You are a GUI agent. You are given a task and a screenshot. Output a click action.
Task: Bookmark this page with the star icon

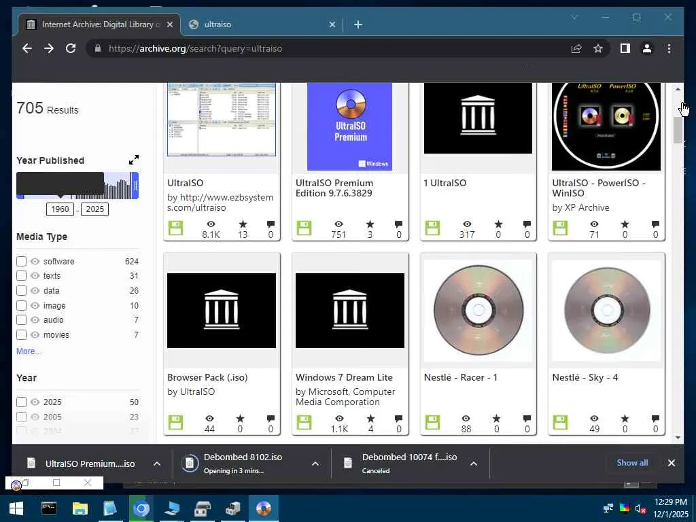click(x=598, y=48)
